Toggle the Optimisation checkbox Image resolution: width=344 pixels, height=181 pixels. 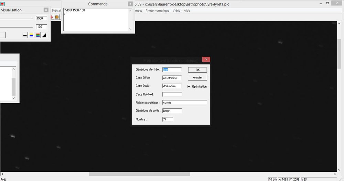click(189, 86)
